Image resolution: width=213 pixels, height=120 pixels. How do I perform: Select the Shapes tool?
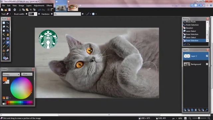(x=6, y=58)
